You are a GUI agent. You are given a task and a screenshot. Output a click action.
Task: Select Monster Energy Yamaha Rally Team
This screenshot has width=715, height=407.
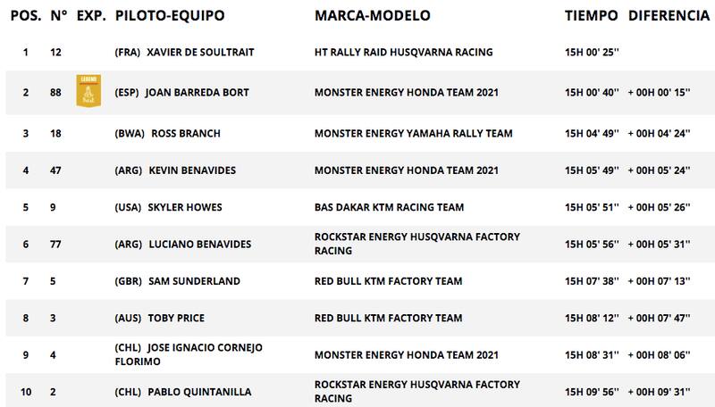pyautogui.click(x=414, y=134)
